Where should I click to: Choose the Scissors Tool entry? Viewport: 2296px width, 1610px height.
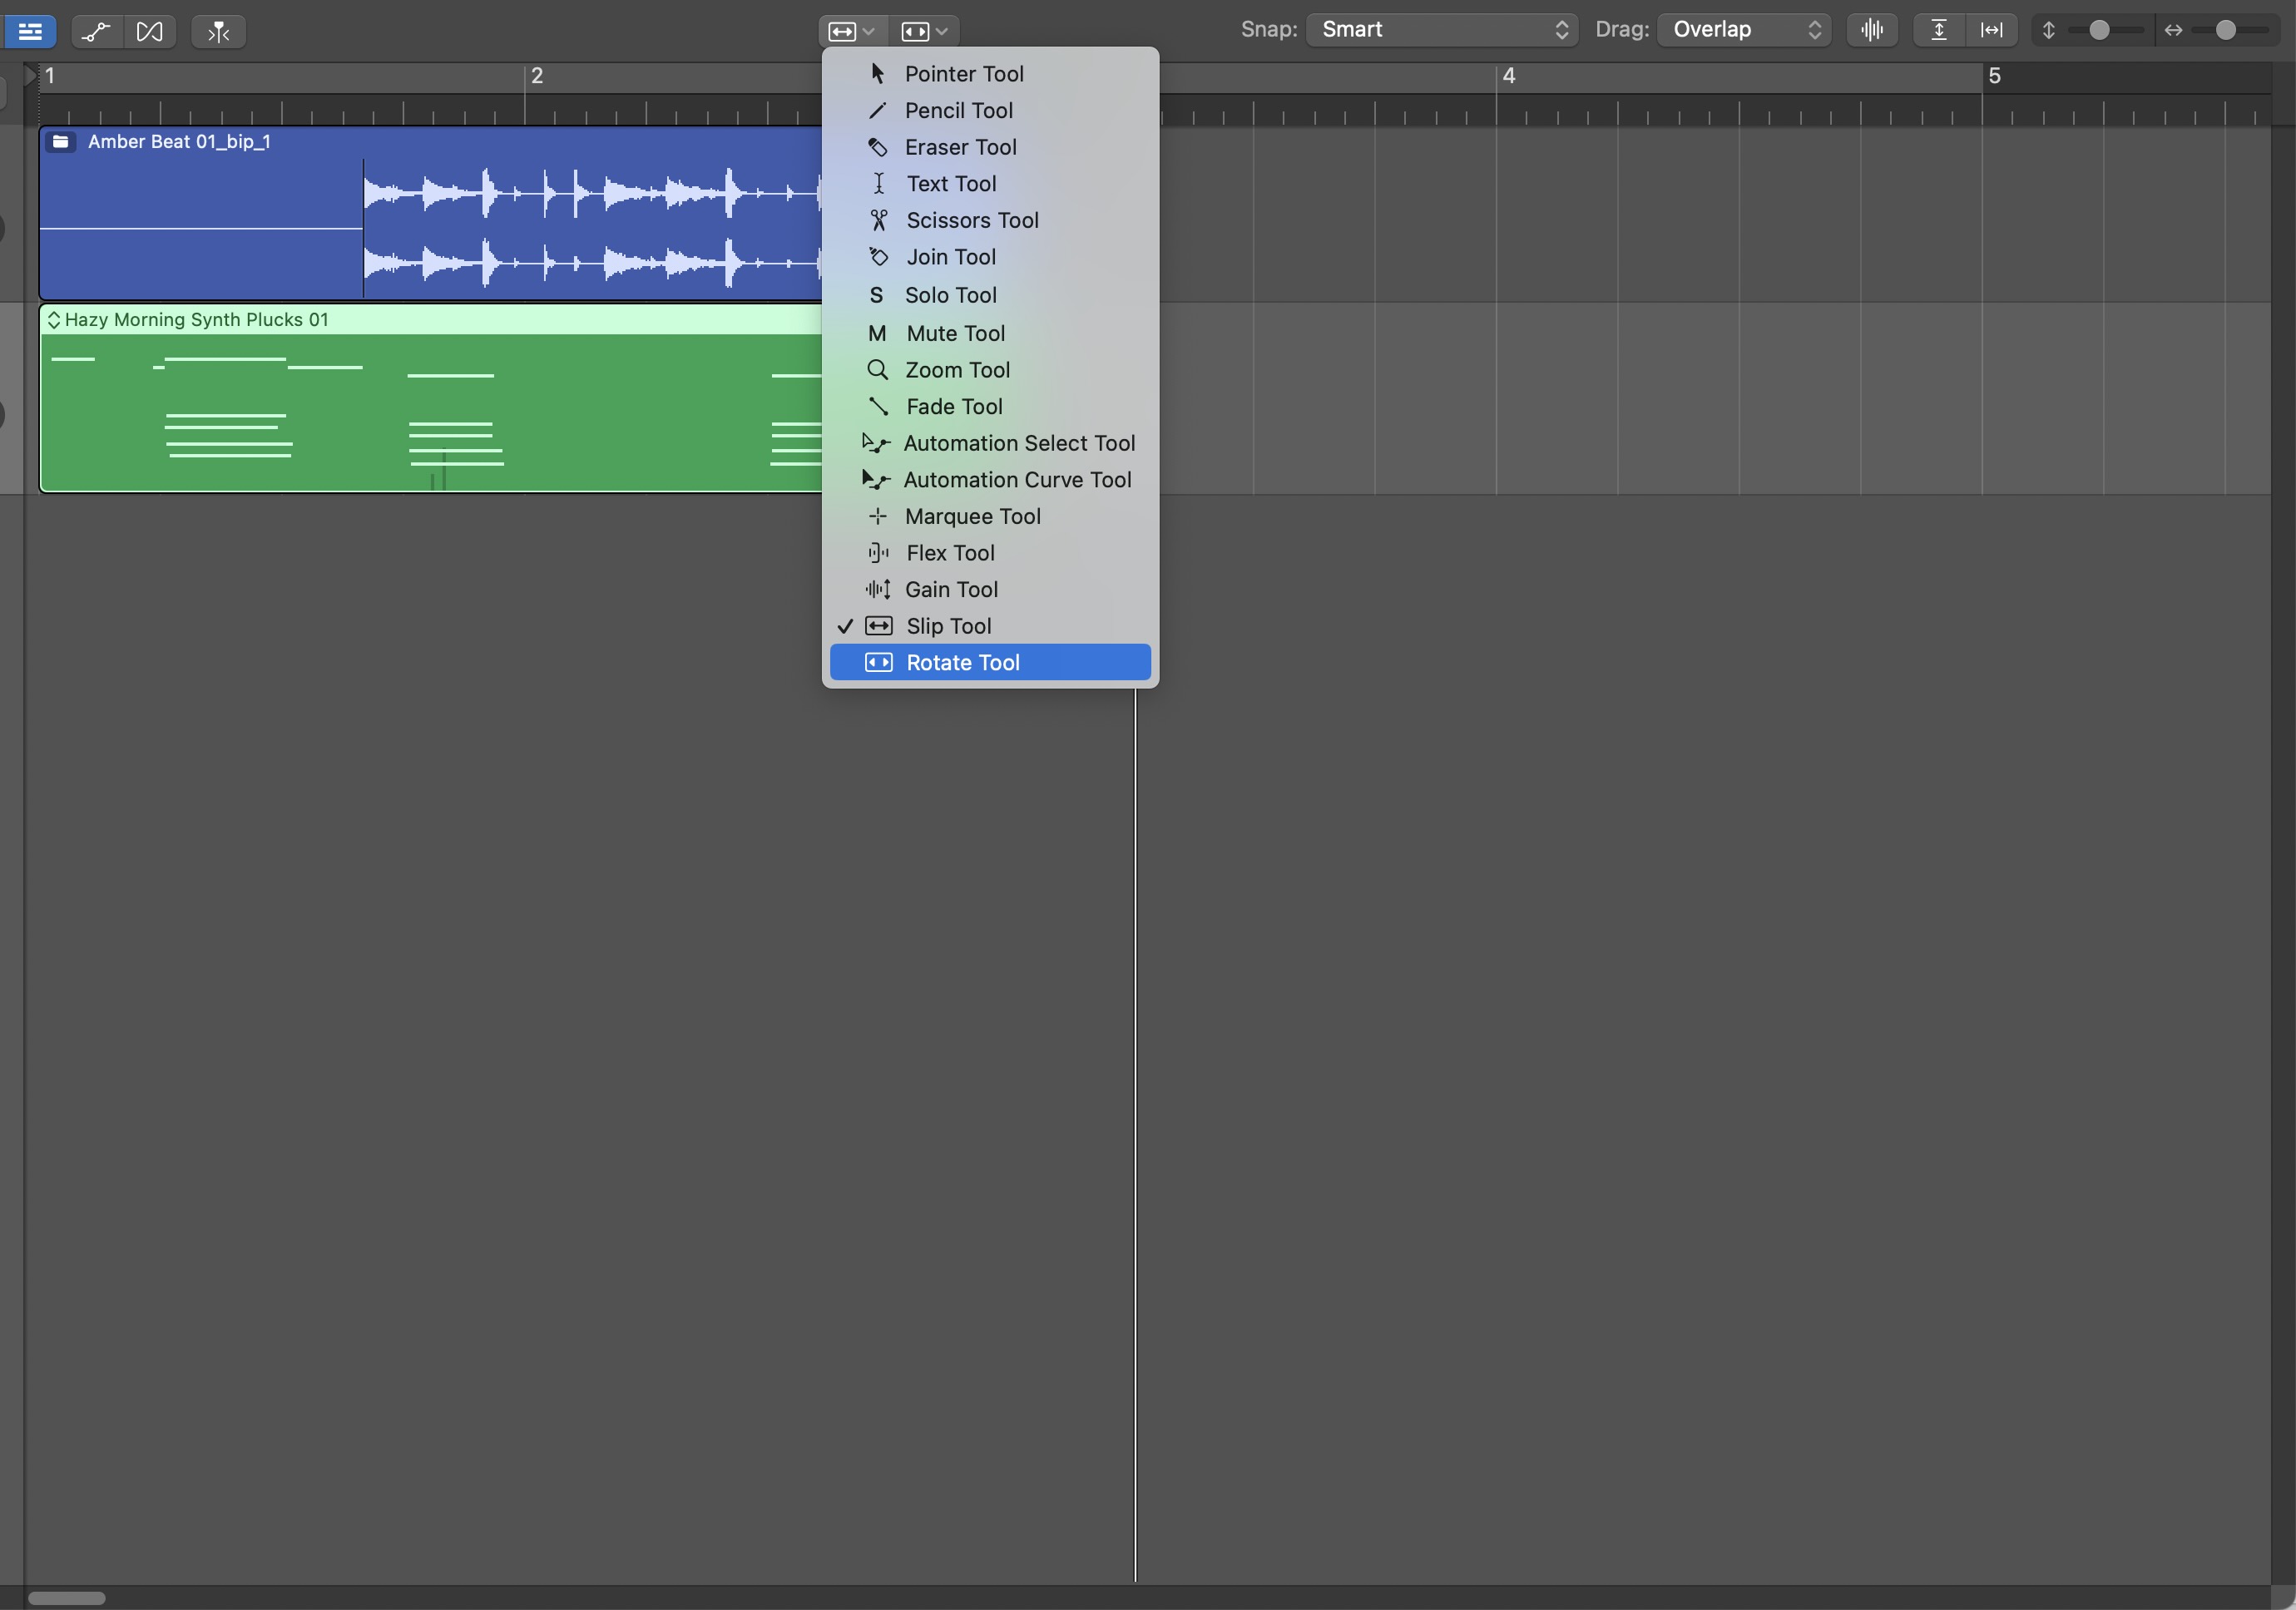[x=990, y=221]
